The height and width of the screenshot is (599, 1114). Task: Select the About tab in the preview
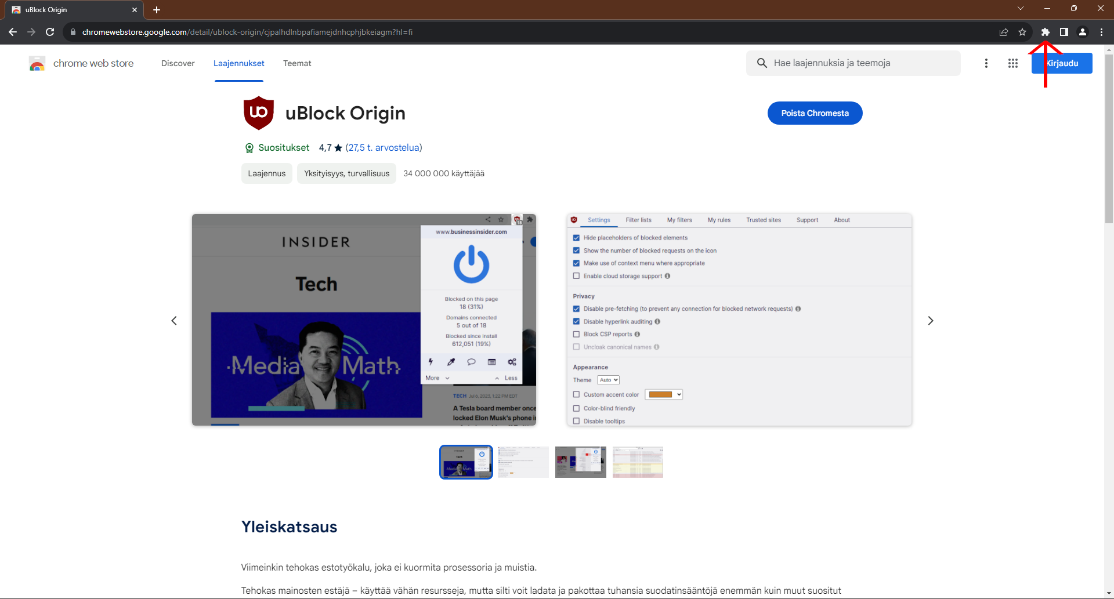pyautogui.click(x=842, y=220)
